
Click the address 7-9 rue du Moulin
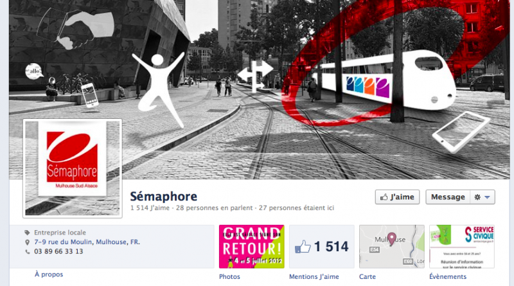pyautogui.click(x=63, y=242)
